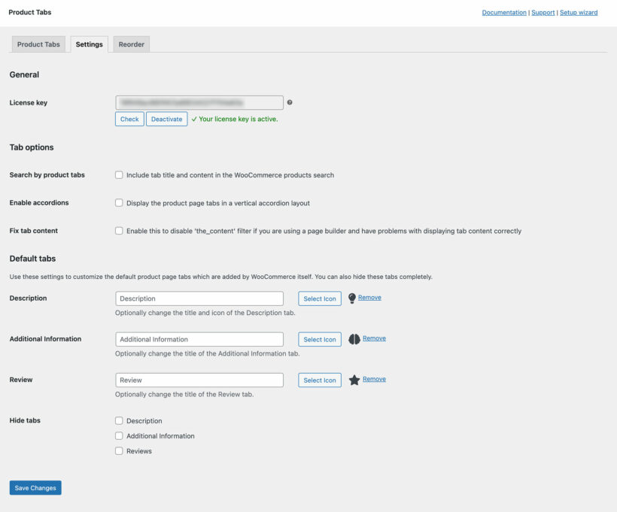Hide the Description tab
Viewport: 617px width, 512px height.
(x=118, y=420)
